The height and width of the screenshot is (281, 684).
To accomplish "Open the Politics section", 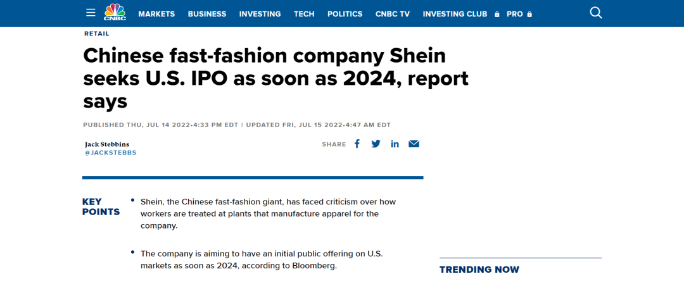I will 345,14.
